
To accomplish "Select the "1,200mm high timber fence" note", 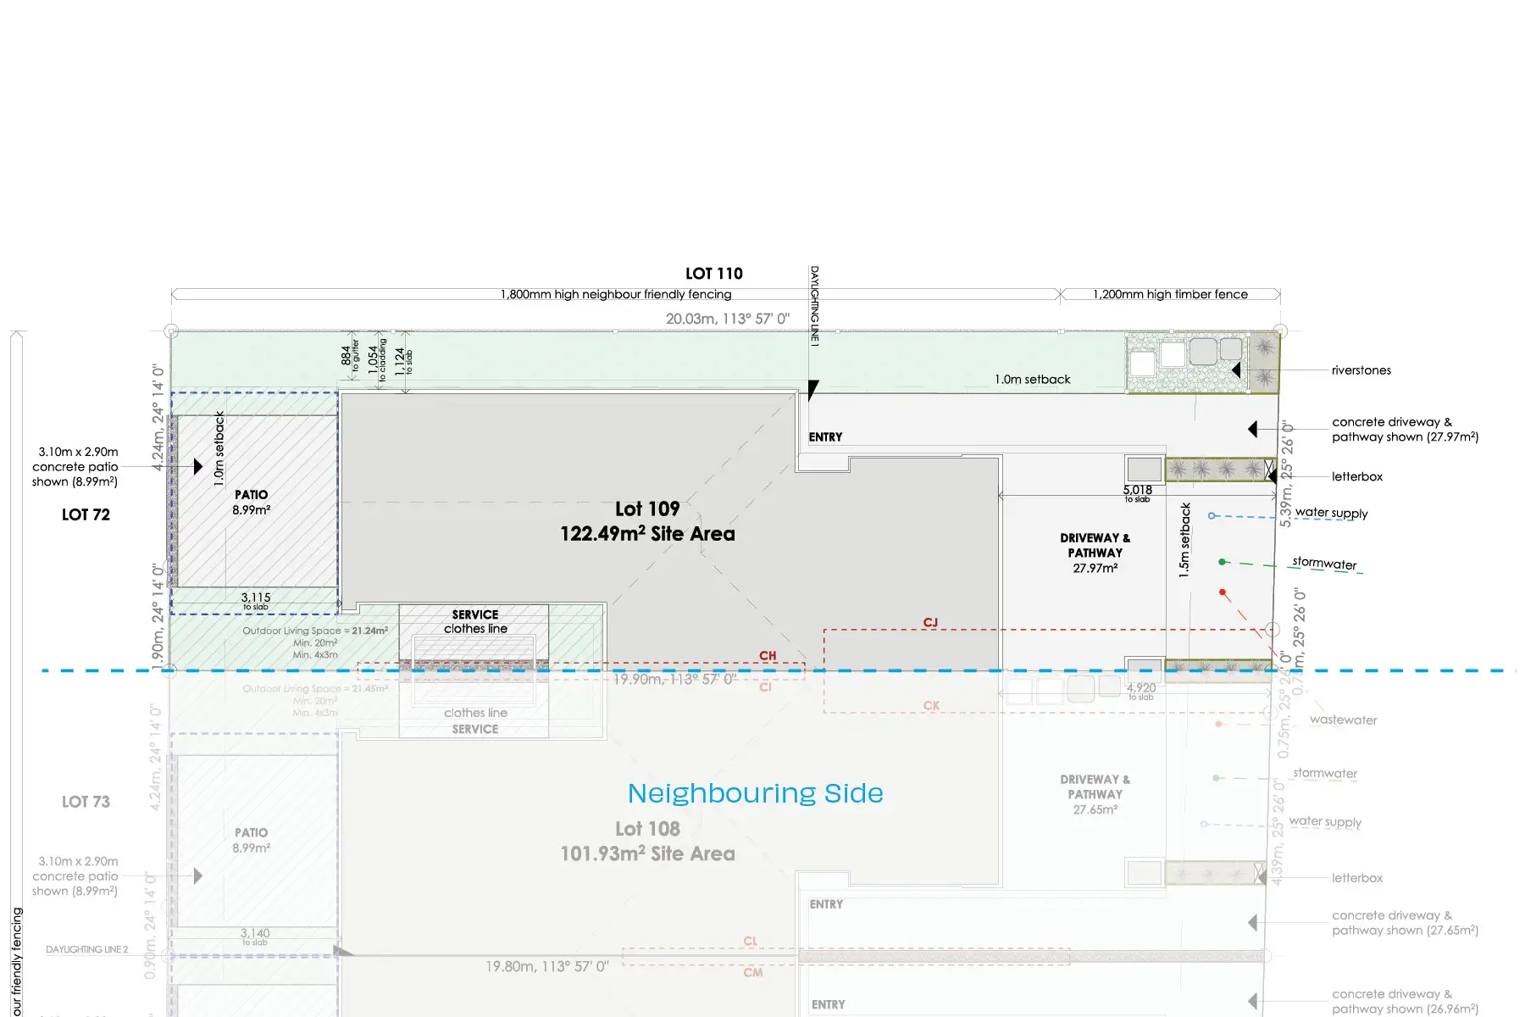I will (1170, 294).
